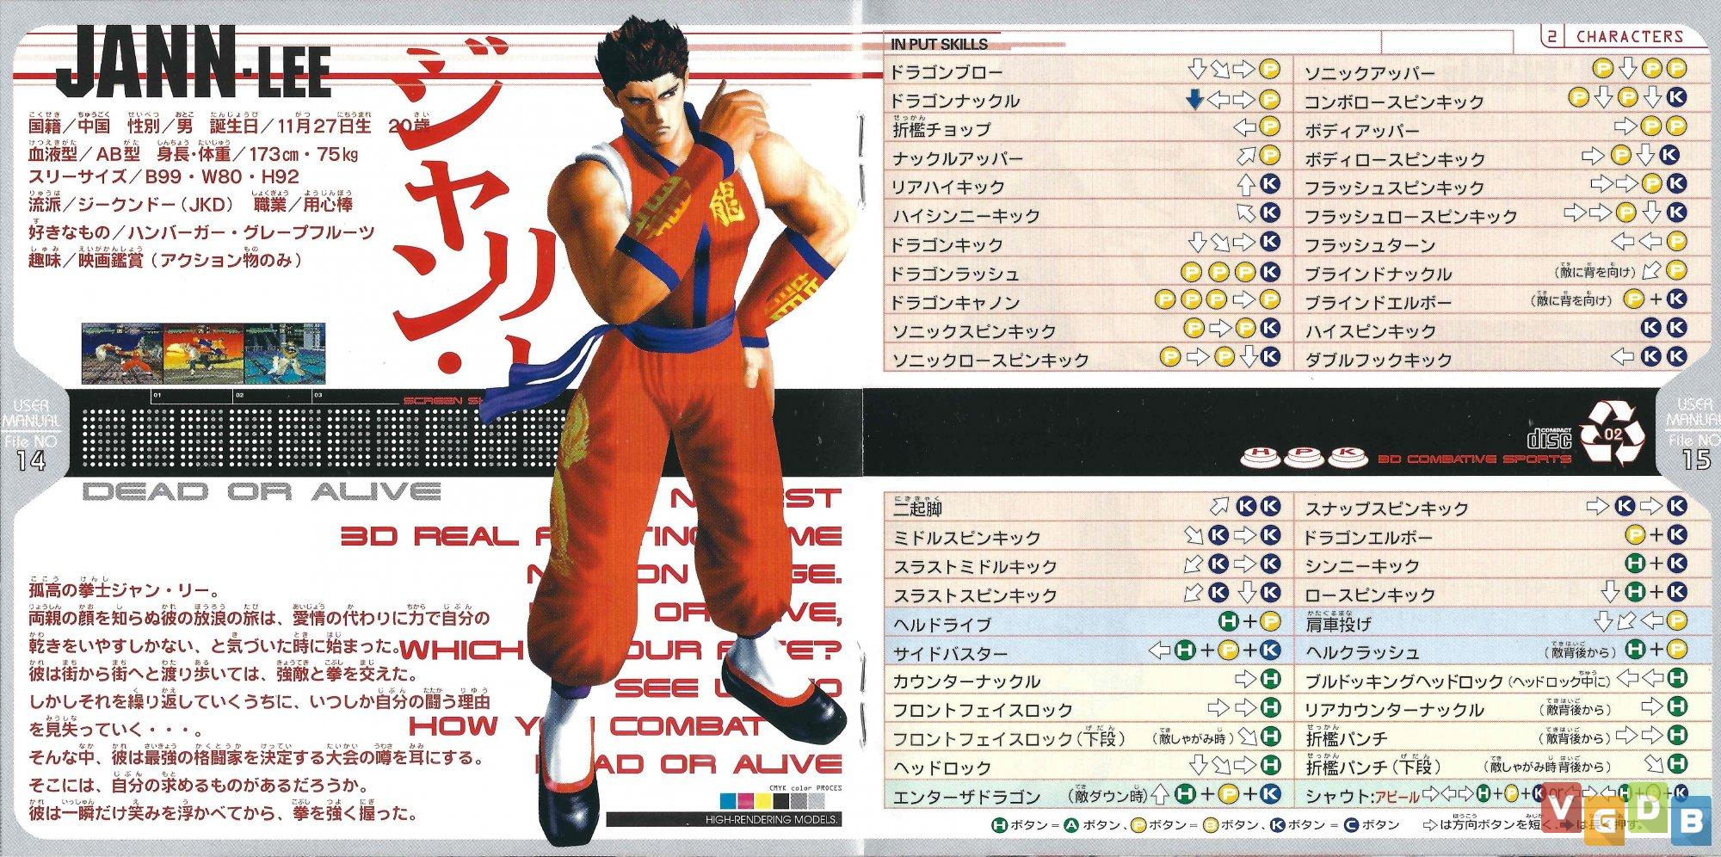The width and height of the screenshot is (1721, 857).
Task: Click the P icon in ブラインドナックル row
Action: point(1676,270)
